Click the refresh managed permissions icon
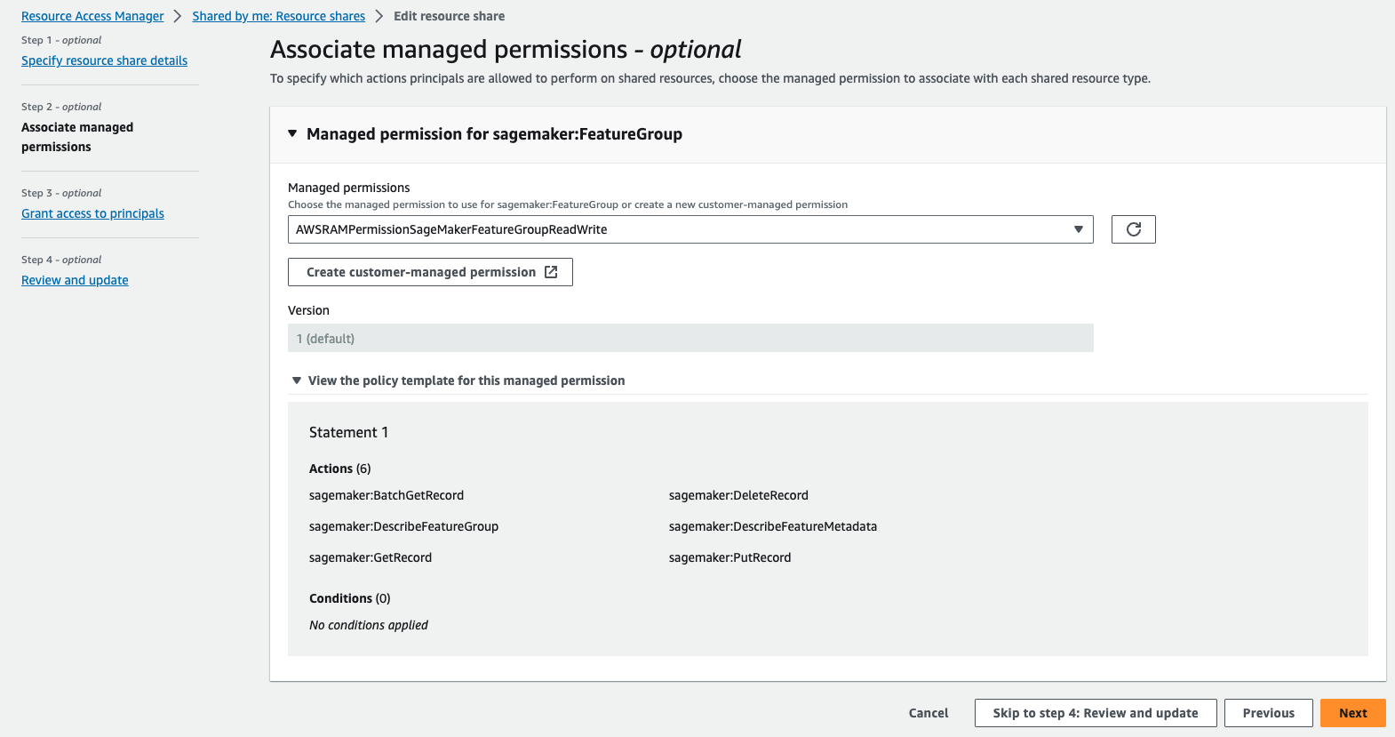This screenshot has width=1395, height=737. click(x=1133, y=229)
